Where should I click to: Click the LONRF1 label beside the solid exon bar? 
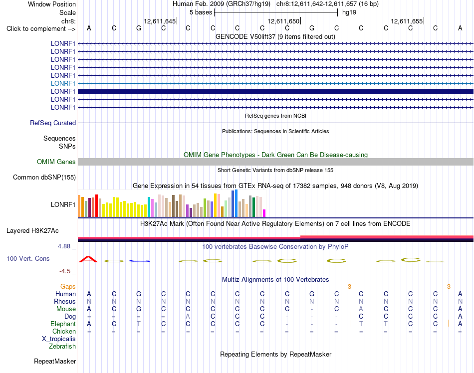[x=63, y=91]
